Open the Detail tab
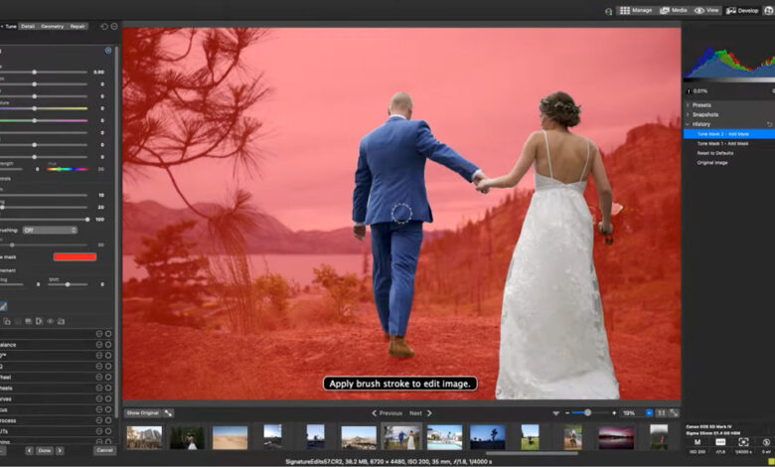This screenshot has height=467, width=775. click(28, 26)
